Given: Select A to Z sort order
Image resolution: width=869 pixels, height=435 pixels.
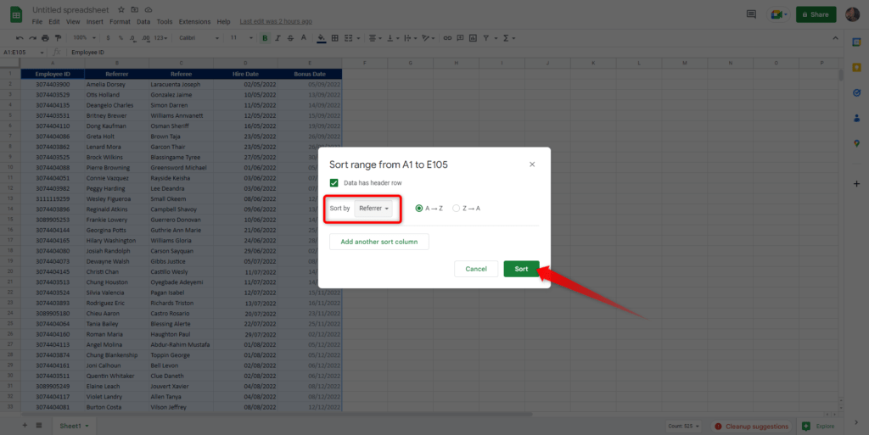Looking at the screenshot, I should pyautogui.click(x=419, y=208).
